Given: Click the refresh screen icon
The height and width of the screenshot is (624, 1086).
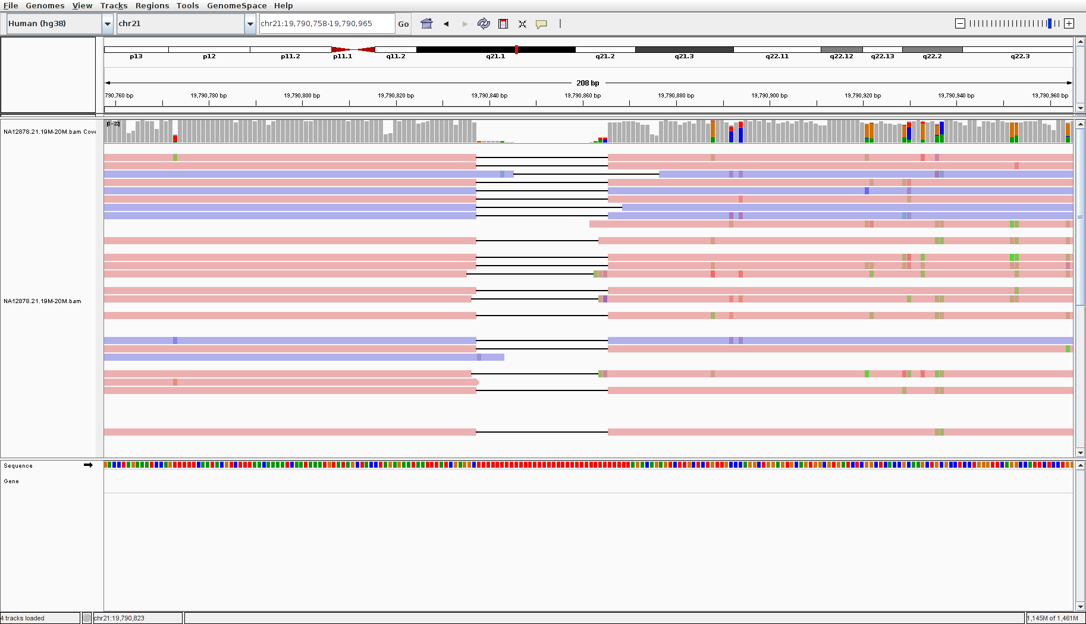Looking at the screenshot, I should pyautogui.click(x=484, y=24).
